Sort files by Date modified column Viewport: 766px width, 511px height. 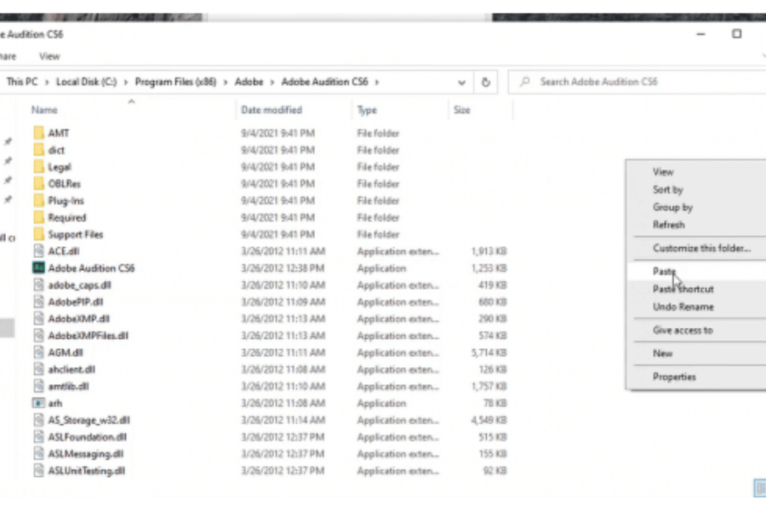click(x=271, y=110)
